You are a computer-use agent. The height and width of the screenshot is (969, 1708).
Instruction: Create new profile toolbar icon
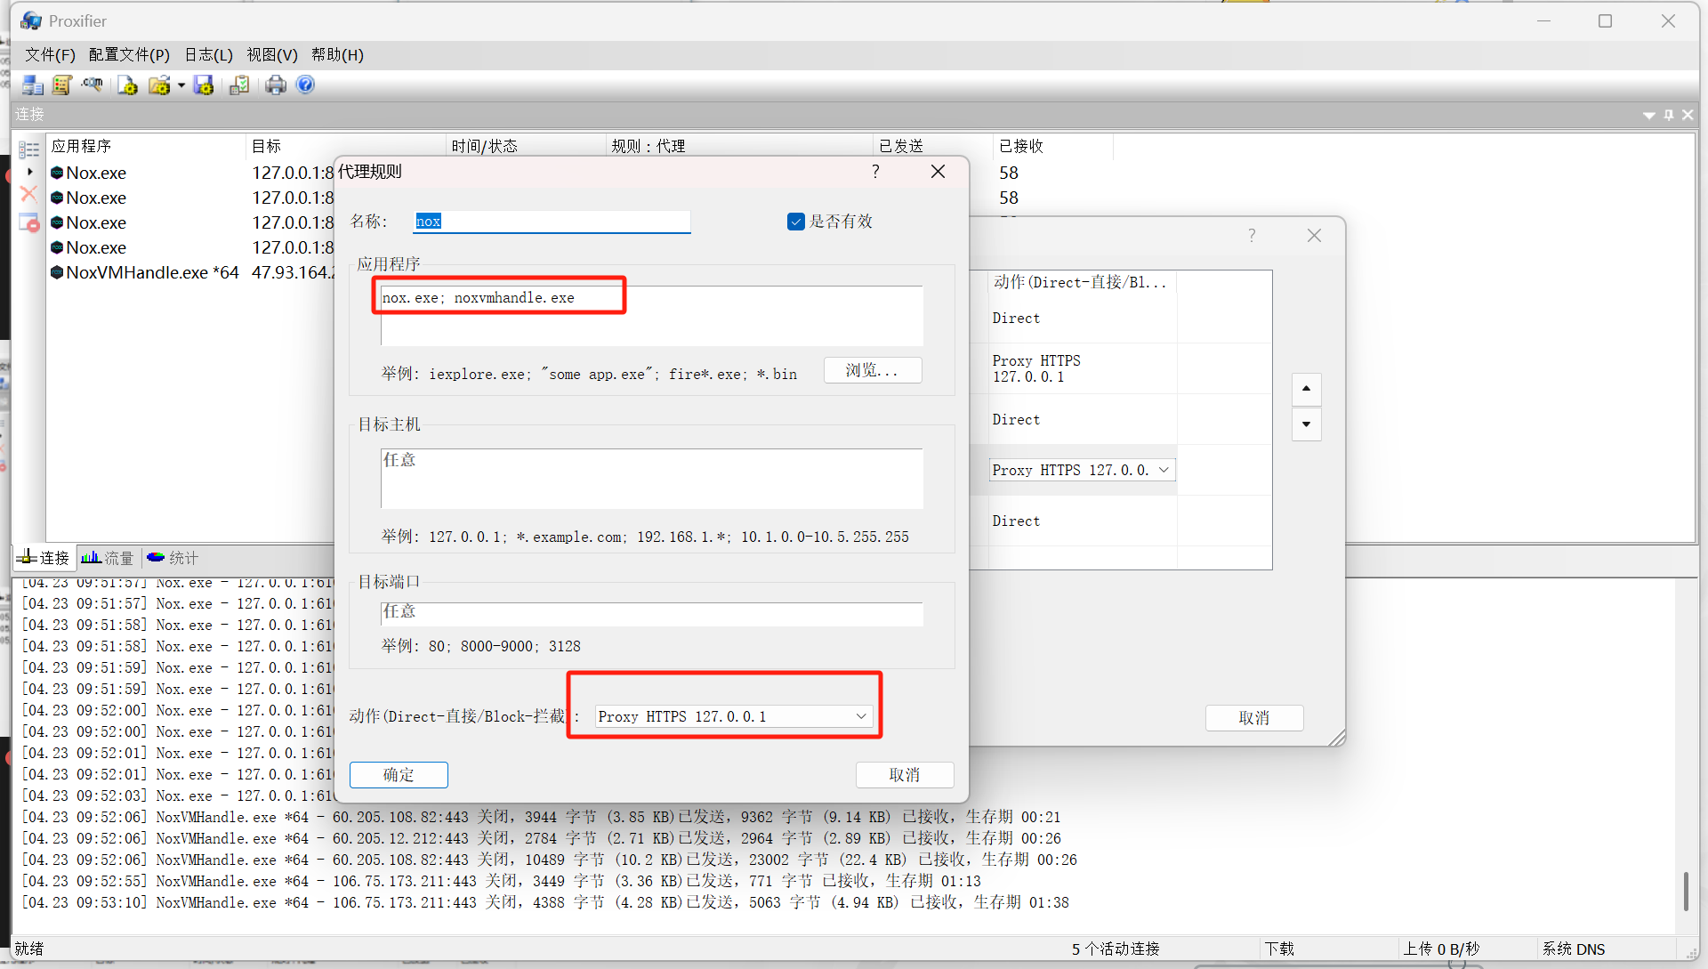point(127,85)
